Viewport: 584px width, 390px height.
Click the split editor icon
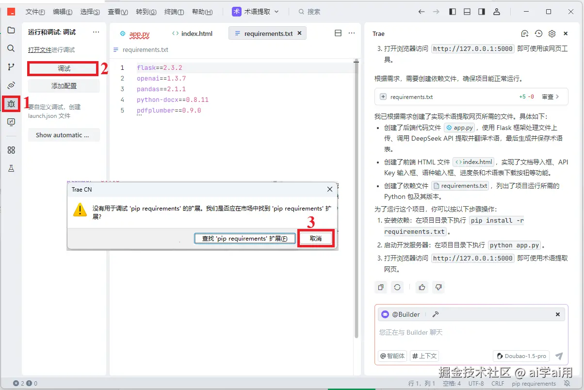338,33
